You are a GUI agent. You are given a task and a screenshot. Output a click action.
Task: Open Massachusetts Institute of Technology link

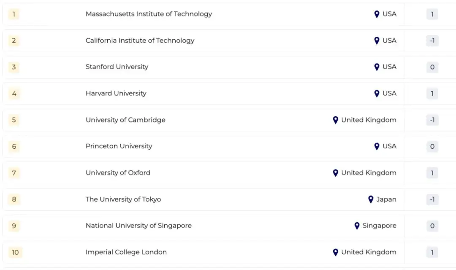pyautogui.click(x=149, y=14)
